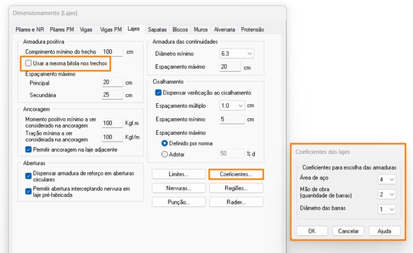Open the 'Diâmetro mínimo' dropdown
Image resolution: width=413 pixels, height=253 pixels.
point(236,54)
